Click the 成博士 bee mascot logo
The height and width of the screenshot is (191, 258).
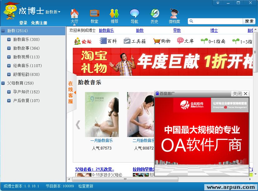click(x=10, y=11)
